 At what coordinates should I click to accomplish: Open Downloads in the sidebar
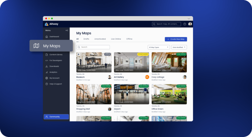54,66
